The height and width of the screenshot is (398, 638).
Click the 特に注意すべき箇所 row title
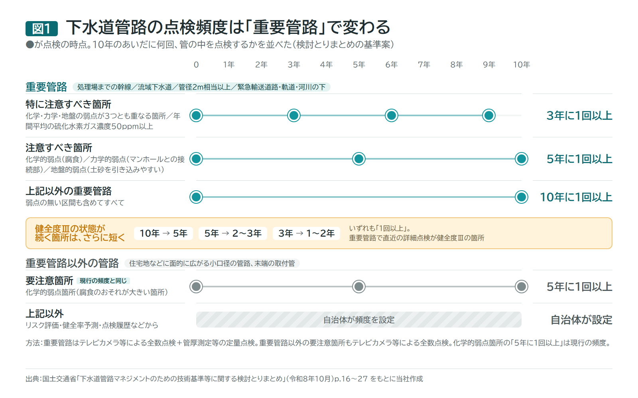68,104
